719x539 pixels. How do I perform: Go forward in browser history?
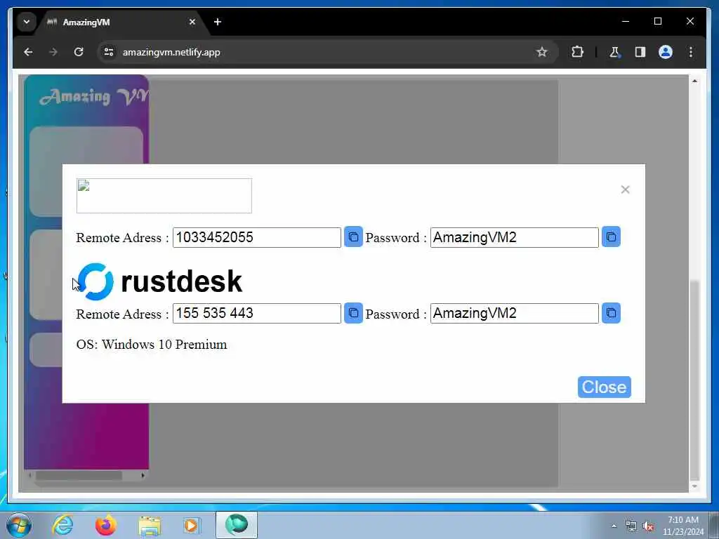53,52
